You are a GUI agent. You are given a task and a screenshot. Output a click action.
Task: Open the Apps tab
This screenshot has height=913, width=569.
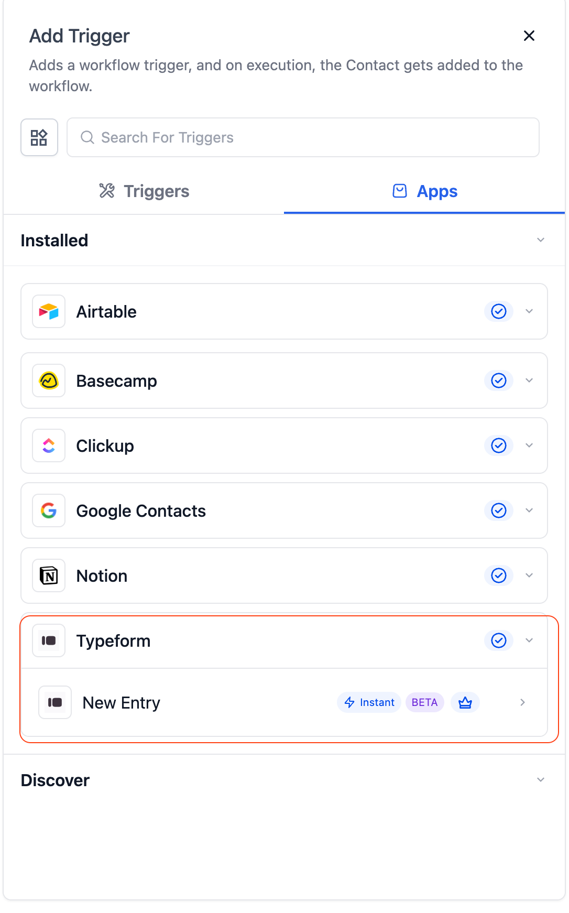point(424,191)
